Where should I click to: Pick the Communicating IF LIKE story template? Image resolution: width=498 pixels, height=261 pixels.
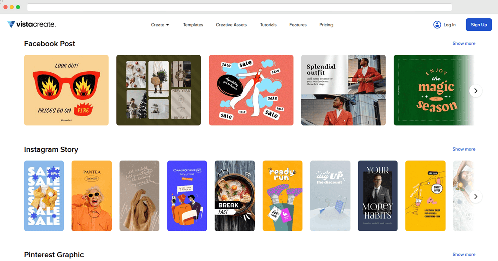[x=187, y=196]
